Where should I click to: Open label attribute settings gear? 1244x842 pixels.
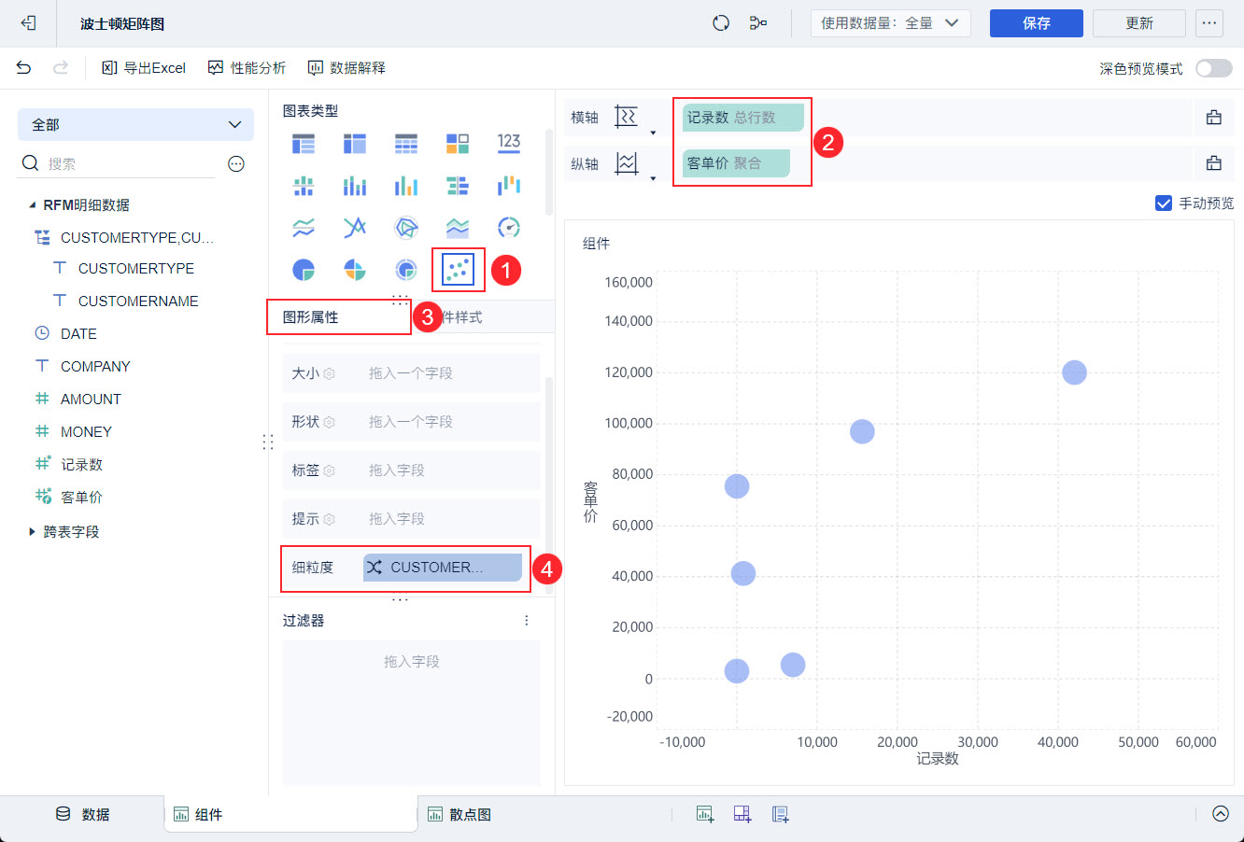[x=330, y=470]
